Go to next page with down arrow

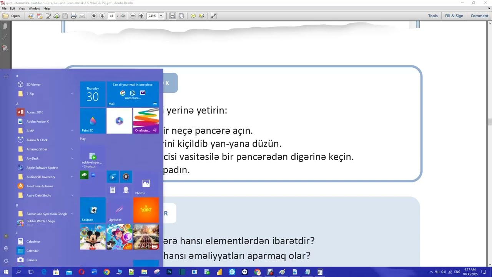coord(102,16)
